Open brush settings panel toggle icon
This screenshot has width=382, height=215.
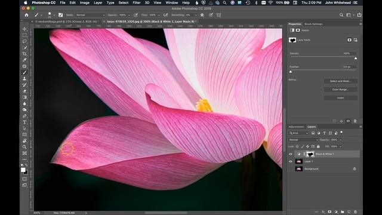pyautogui.click(x=60, y=15)
